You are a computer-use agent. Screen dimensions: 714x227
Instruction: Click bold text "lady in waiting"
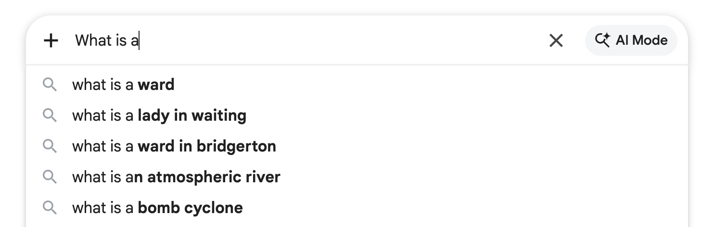click(x=192, y=115)
